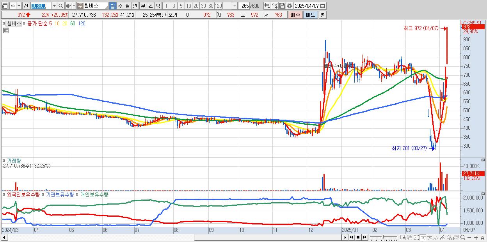Adjust the replay speed slider
Viewport: 487px width, 242px height.
(382, 237)
